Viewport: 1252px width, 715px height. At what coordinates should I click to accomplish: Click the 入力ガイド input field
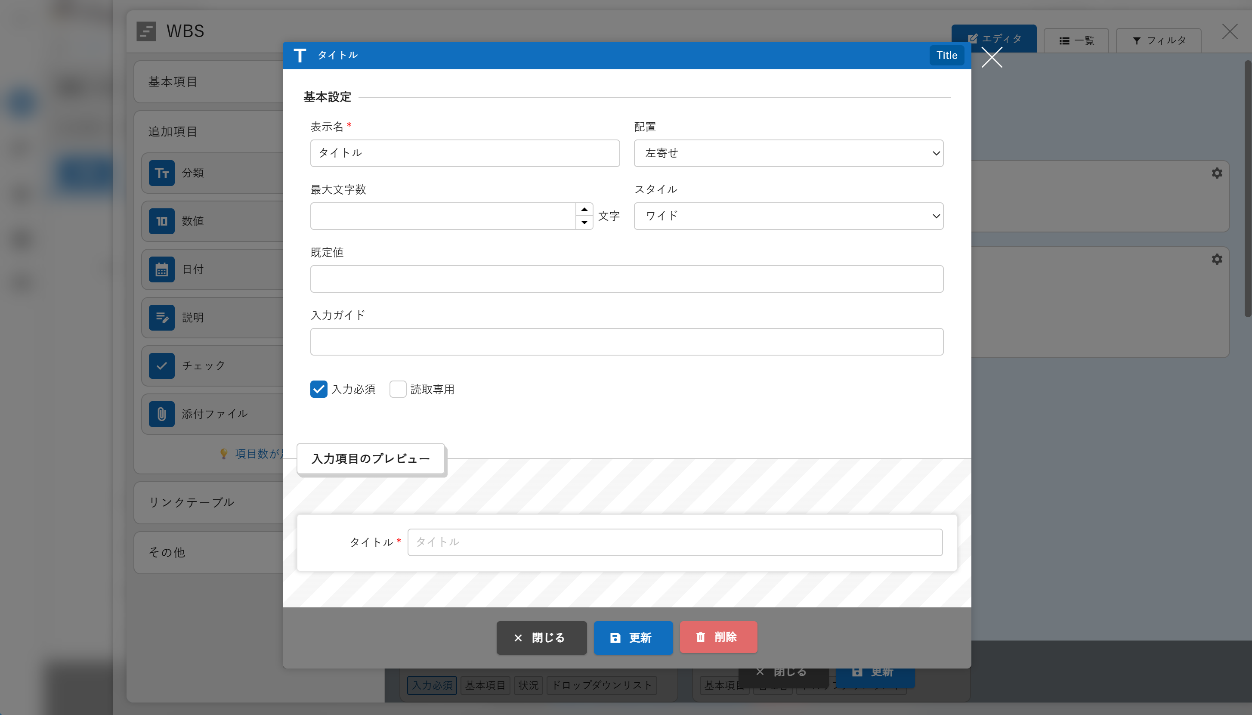pyautogui.click(x=627, y=342)
